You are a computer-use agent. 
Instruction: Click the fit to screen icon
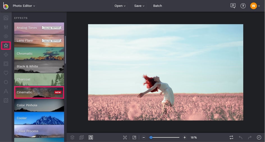[125, 138]
